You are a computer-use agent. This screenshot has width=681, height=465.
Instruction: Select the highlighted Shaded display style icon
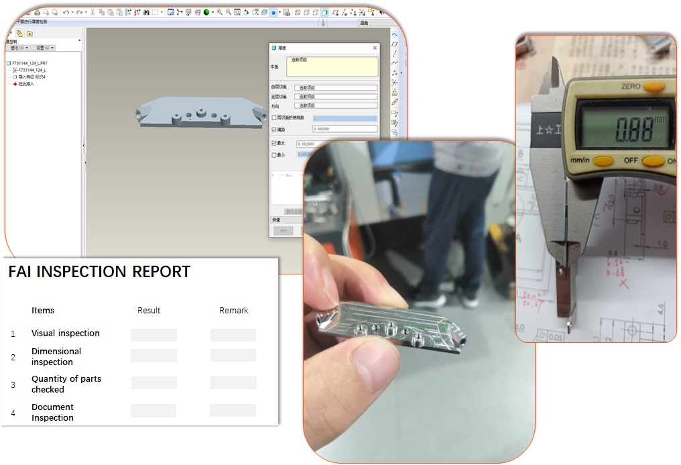324,12
